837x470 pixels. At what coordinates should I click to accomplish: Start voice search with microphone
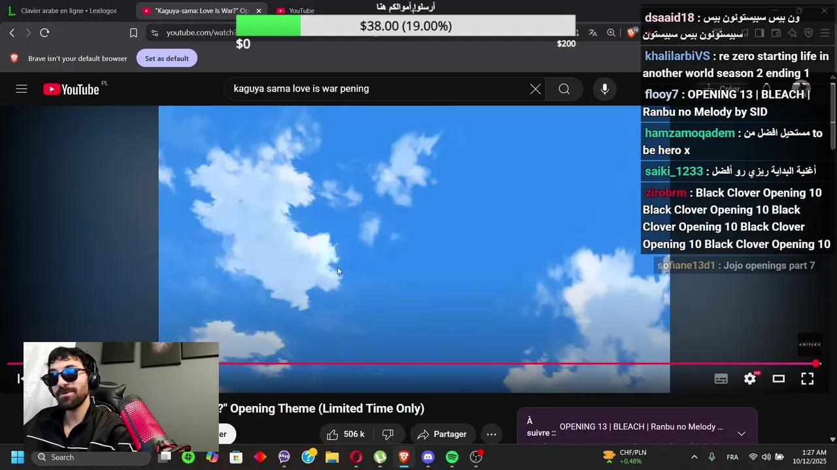(605, 89)
